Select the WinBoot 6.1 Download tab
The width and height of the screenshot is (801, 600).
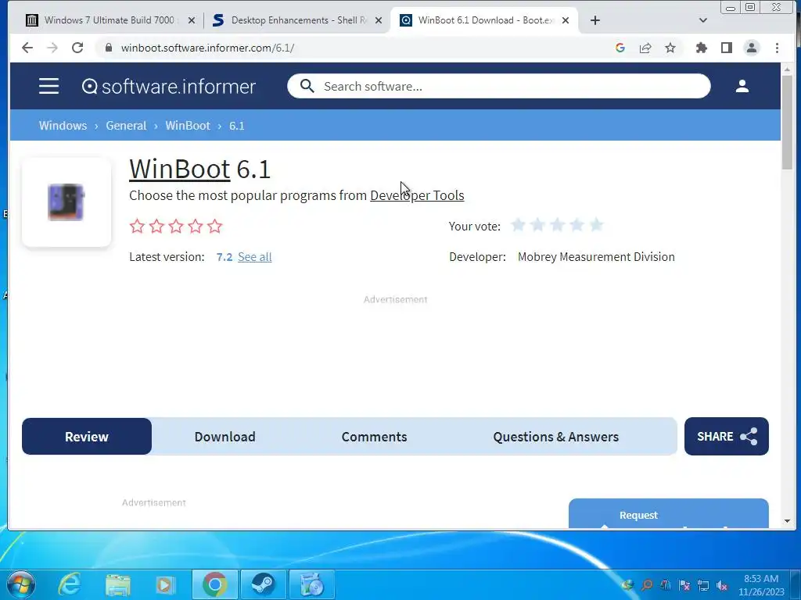coord(484,20)
